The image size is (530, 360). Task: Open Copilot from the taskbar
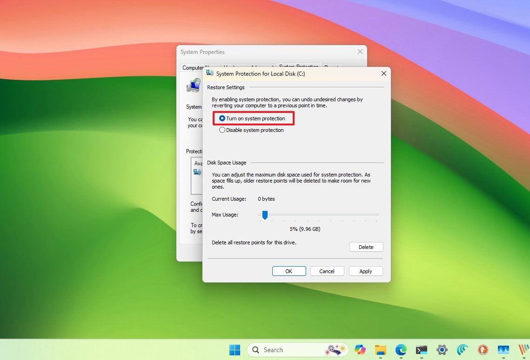point(361,350)
